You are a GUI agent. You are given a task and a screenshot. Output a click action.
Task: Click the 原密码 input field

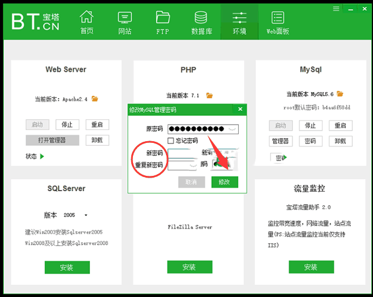203,129
